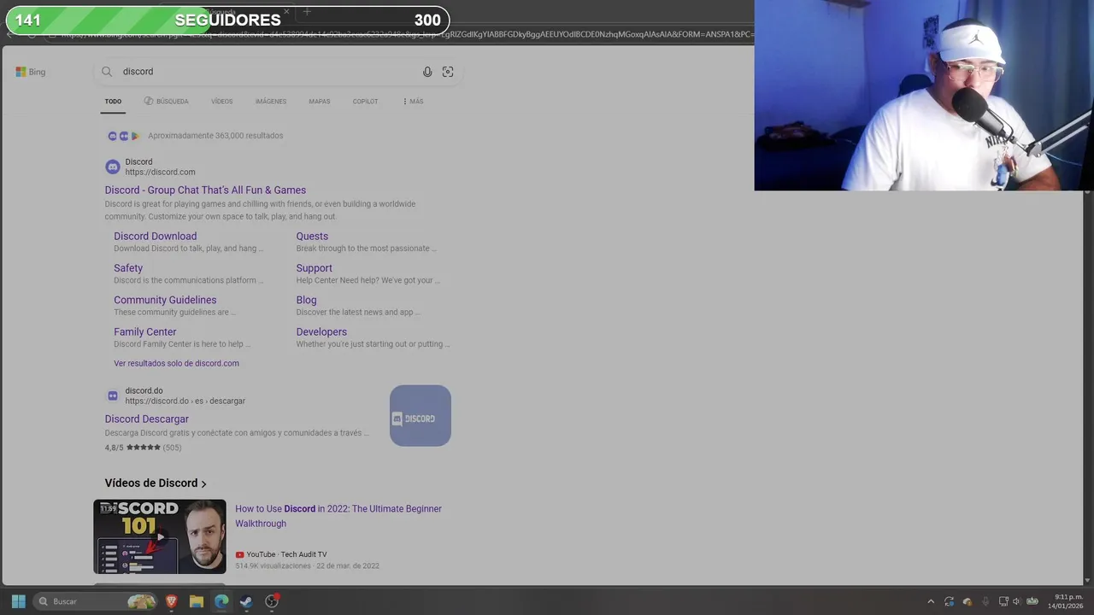Start voice search with the microphone icon
This screenshot has height=615, width=1094.
coord(427,72)
